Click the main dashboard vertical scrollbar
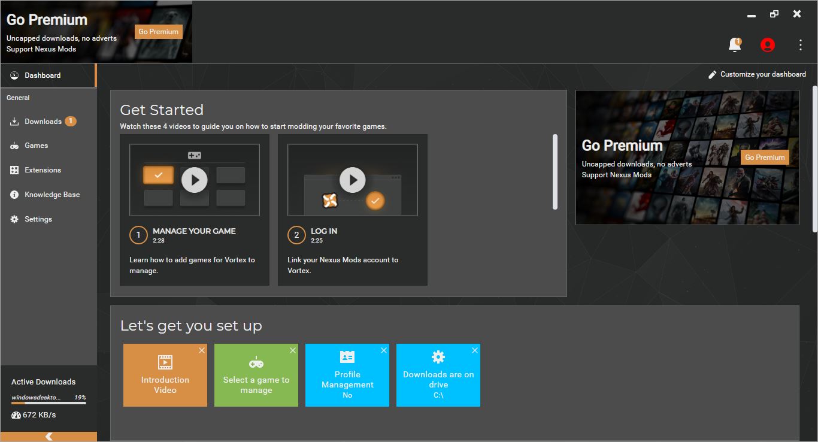Image resolution: width=818 pixels, height=442 pixels. (814, 159)
